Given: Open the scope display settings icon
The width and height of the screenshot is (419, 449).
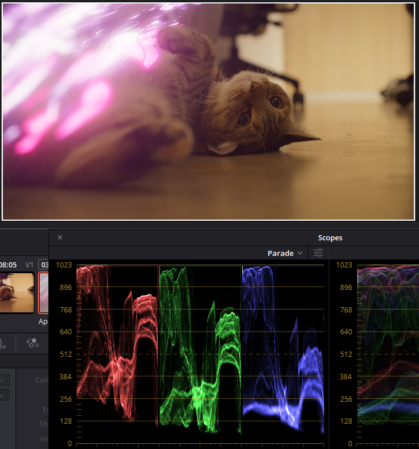Looking at the screenshot, I should (x=318, y=253).
